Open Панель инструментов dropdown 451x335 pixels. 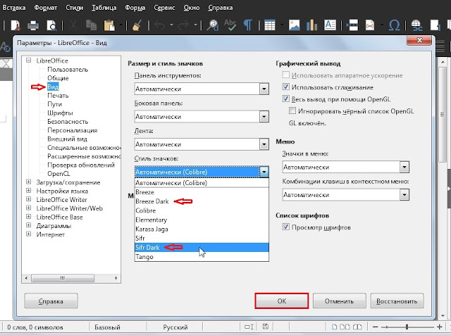tap(202, 89)
